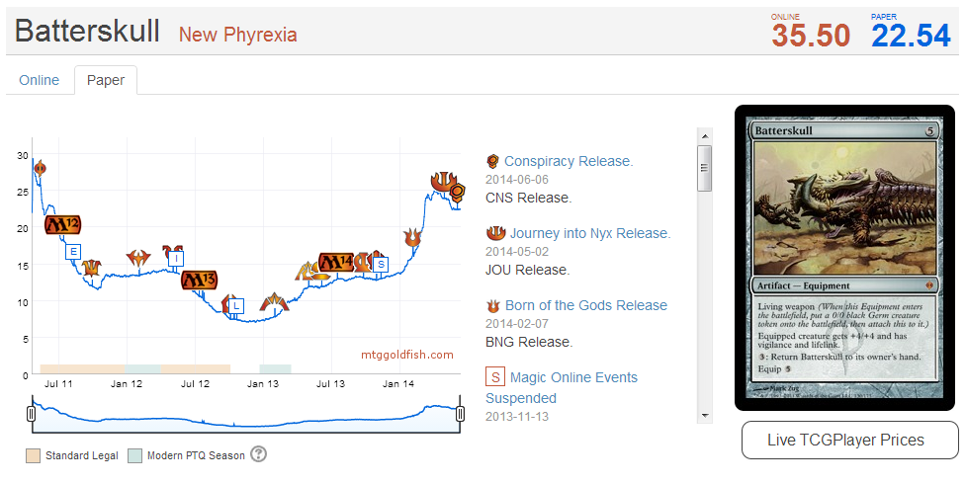The height and width of the screenshot is (484, 965).
Task: Switch to the Online price tab
Action: (x=40, y=80)
